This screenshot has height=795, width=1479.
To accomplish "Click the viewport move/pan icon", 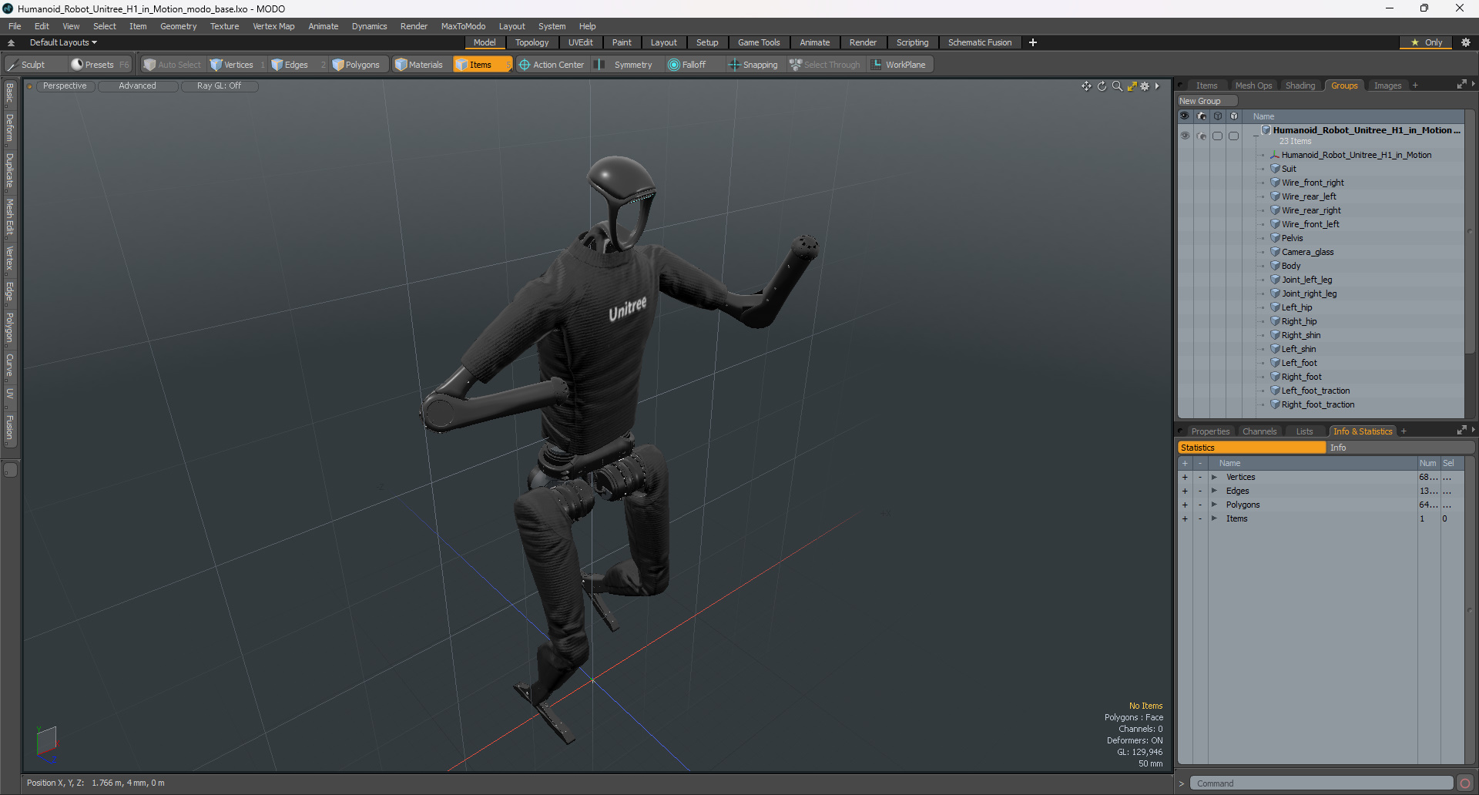I will 1086,86.
